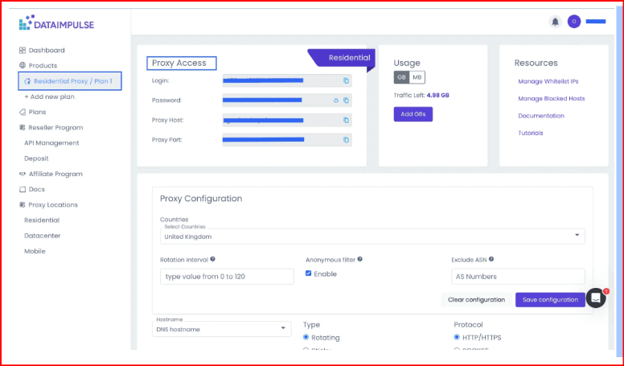The image size is (624, 366).
Task: Copy the Proxy Port value
Action: (346, 140)
